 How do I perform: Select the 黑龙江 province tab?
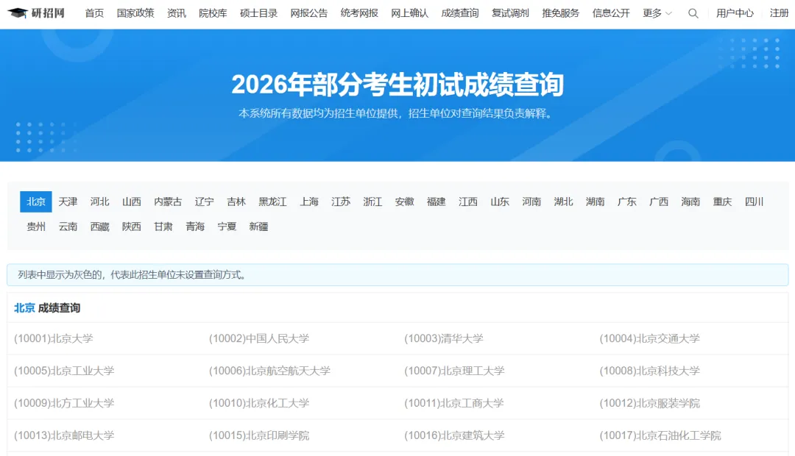click(x=272, y=202)
